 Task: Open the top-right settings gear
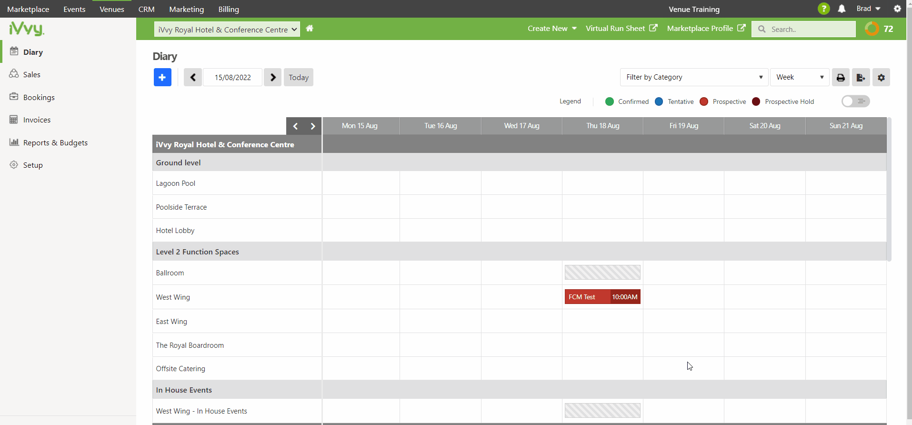897,9
